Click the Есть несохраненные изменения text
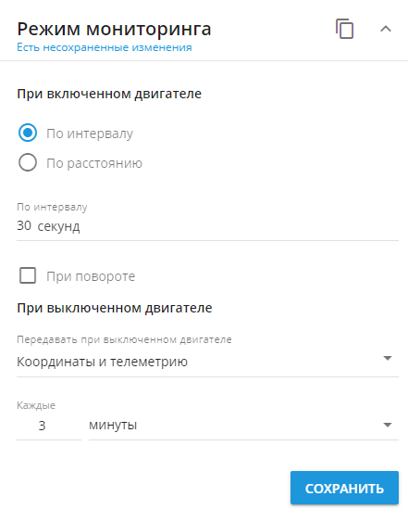408x522 pixels. [x=105, y=47]
